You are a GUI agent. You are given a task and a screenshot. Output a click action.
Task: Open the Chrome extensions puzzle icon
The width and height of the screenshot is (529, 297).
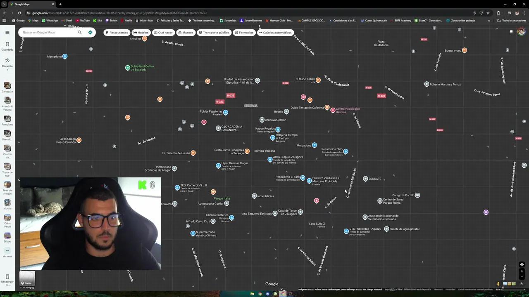click(498, 13)
